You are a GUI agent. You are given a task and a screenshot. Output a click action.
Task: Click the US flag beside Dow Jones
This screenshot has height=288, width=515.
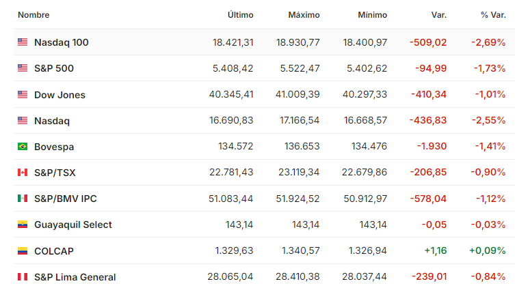(x=23, y=94)
